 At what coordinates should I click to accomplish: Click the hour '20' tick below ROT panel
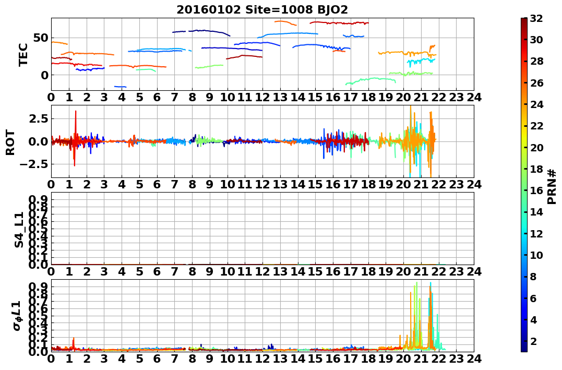click(x=403, y=185)
